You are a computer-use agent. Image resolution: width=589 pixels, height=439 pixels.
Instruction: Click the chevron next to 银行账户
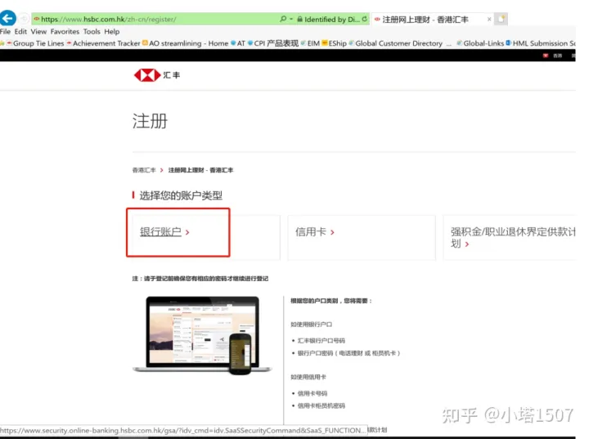tap(187, 232)
